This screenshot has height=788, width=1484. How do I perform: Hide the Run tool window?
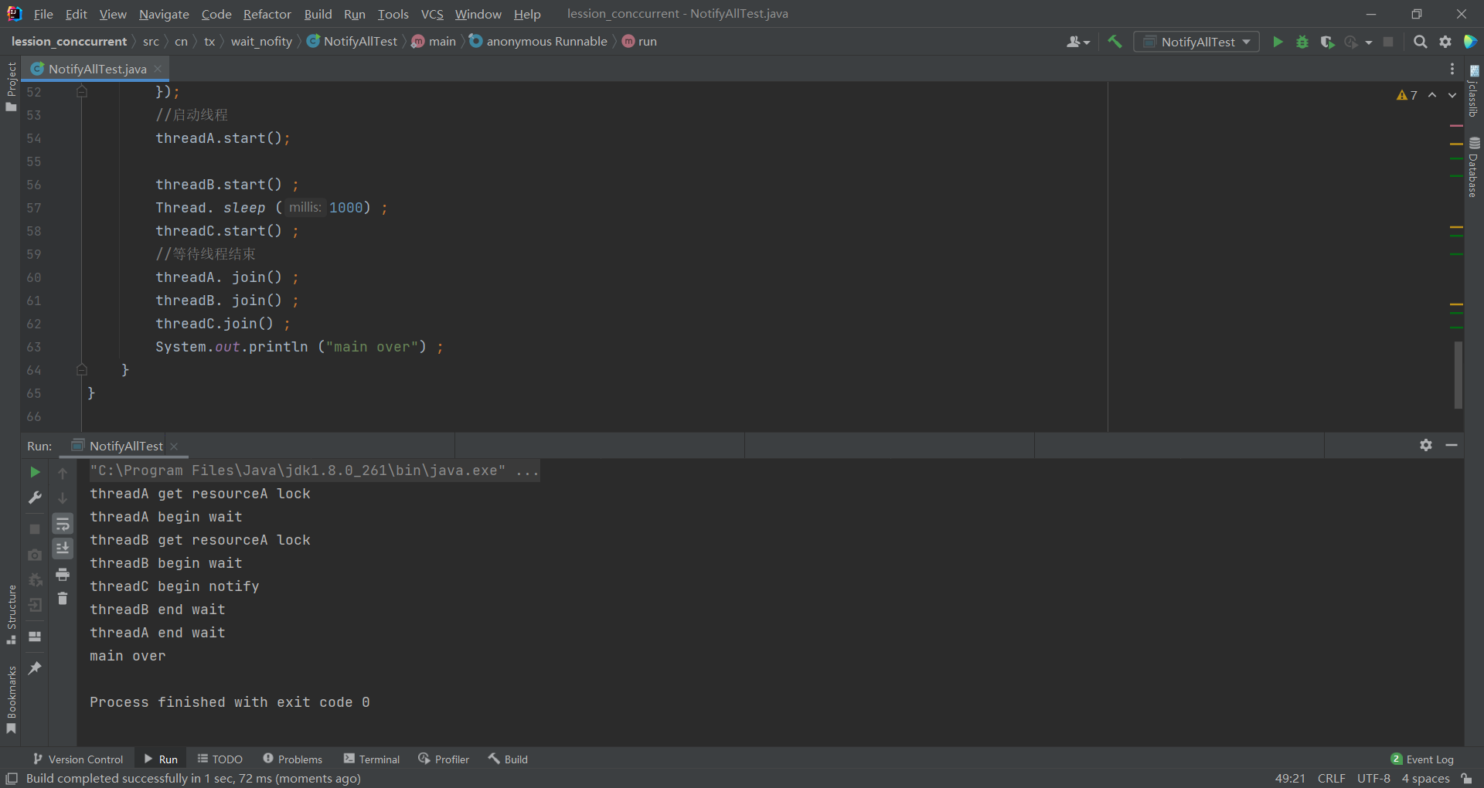(x=1452, y=445)
